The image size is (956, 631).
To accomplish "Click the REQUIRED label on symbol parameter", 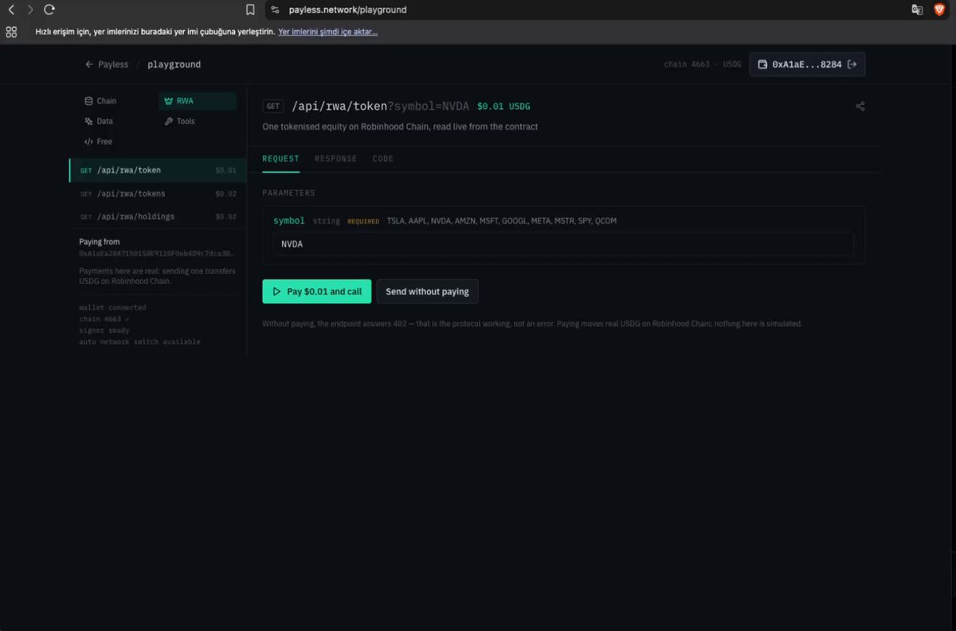I will (x=363, y=221).
